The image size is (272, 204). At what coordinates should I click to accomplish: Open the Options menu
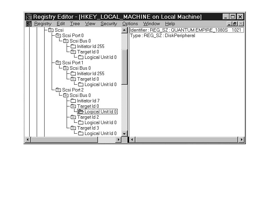click(130, 23)
